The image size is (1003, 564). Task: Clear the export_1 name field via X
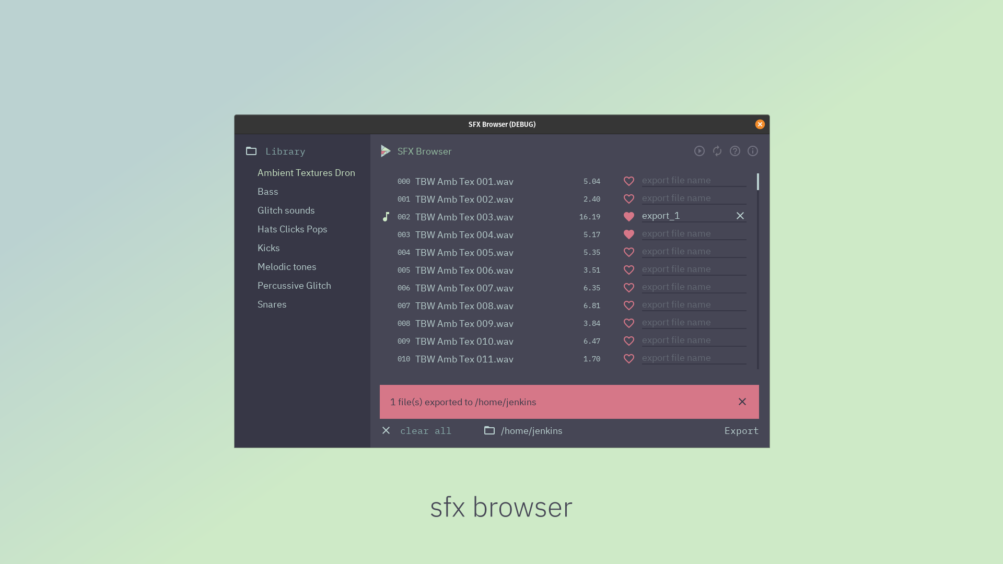(740, 216)
